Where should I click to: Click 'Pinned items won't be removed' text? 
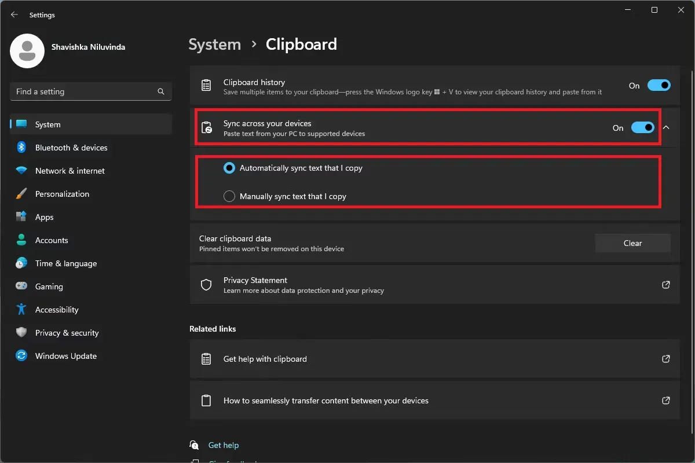(x=272, y=249)
